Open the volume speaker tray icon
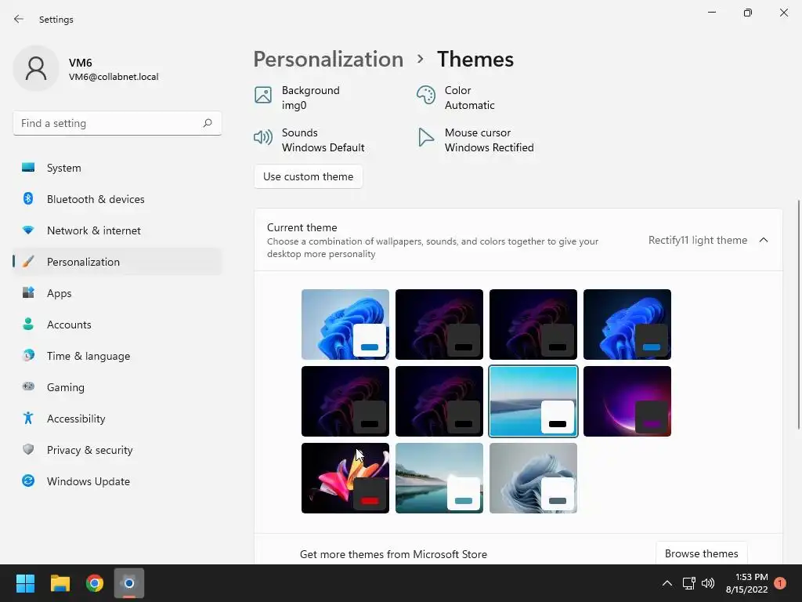The height and width of the screenshot is (602, 802). point(708,583)
